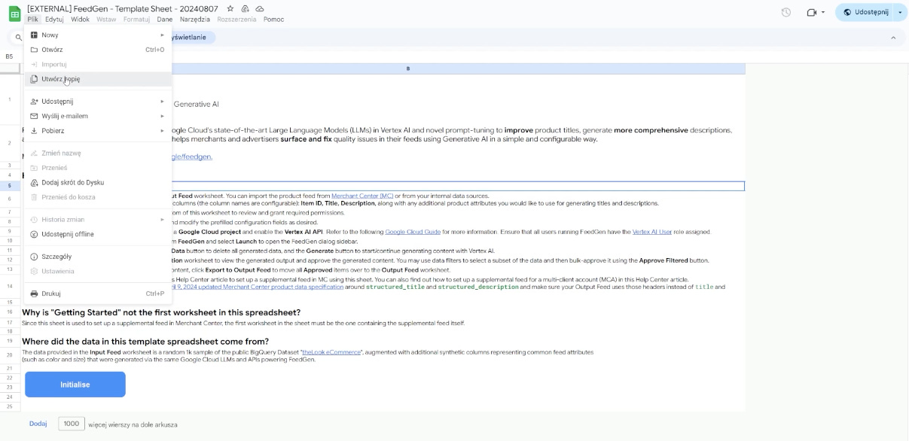Open the Dane menu
Image resolution: width=909 pixels, height=441 pixels.
pyautogui.click(x=164, y=20)
